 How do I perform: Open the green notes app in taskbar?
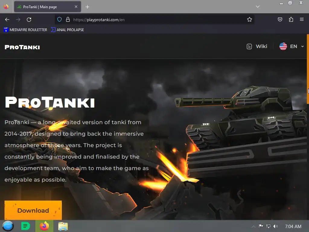tap(25, 226)
